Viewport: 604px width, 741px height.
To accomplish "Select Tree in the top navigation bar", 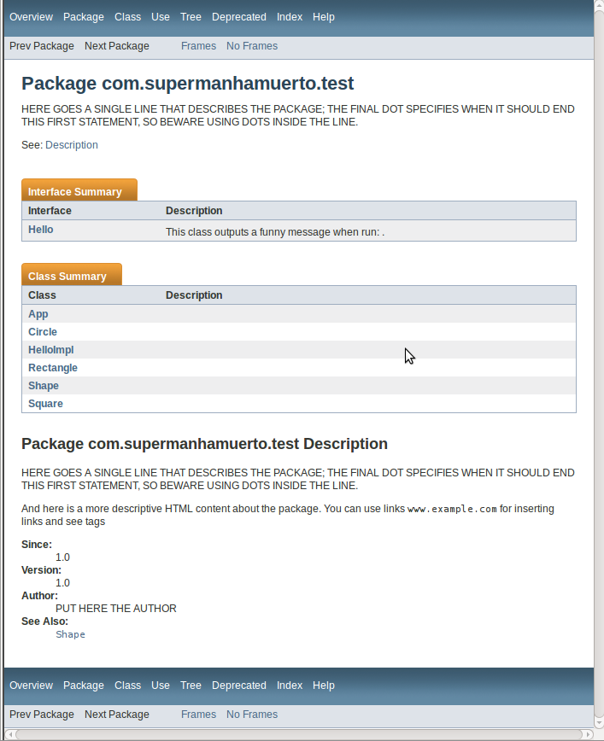I will pyautogui.click(x=191, y=17).
